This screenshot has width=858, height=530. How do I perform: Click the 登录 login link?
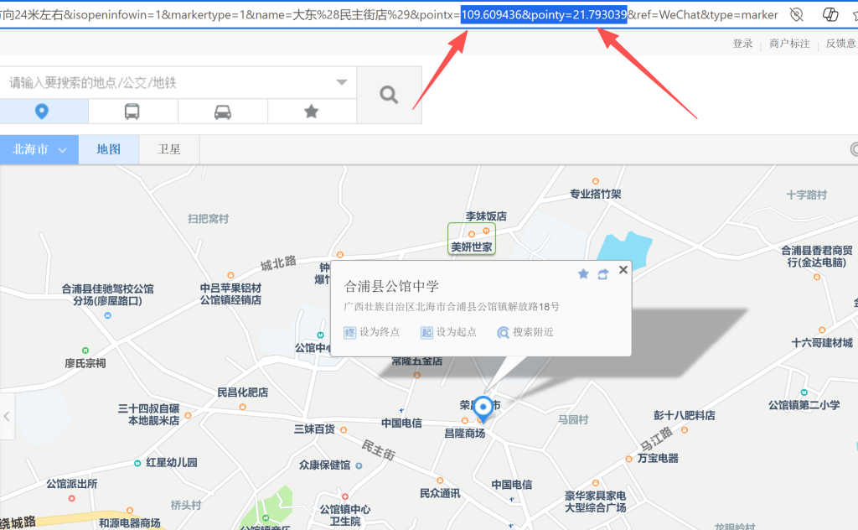click(x=743, y=44)
